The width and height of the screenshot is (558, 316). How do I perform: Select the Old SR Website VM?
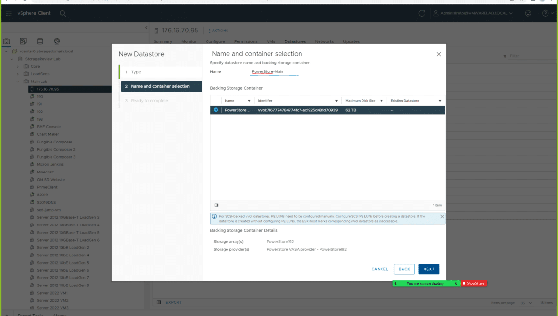coord(51,180)
